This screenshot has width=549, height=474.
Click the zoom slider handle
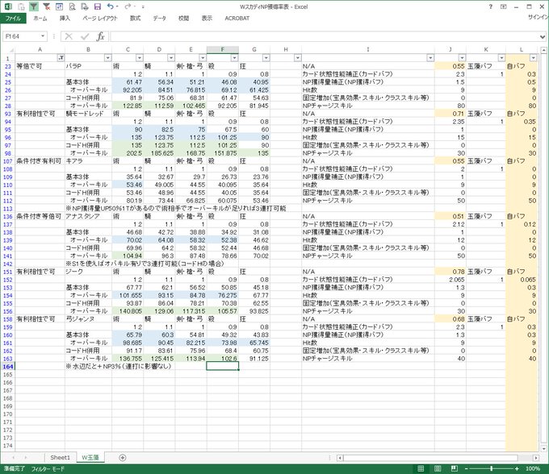(x=492, y=468)
